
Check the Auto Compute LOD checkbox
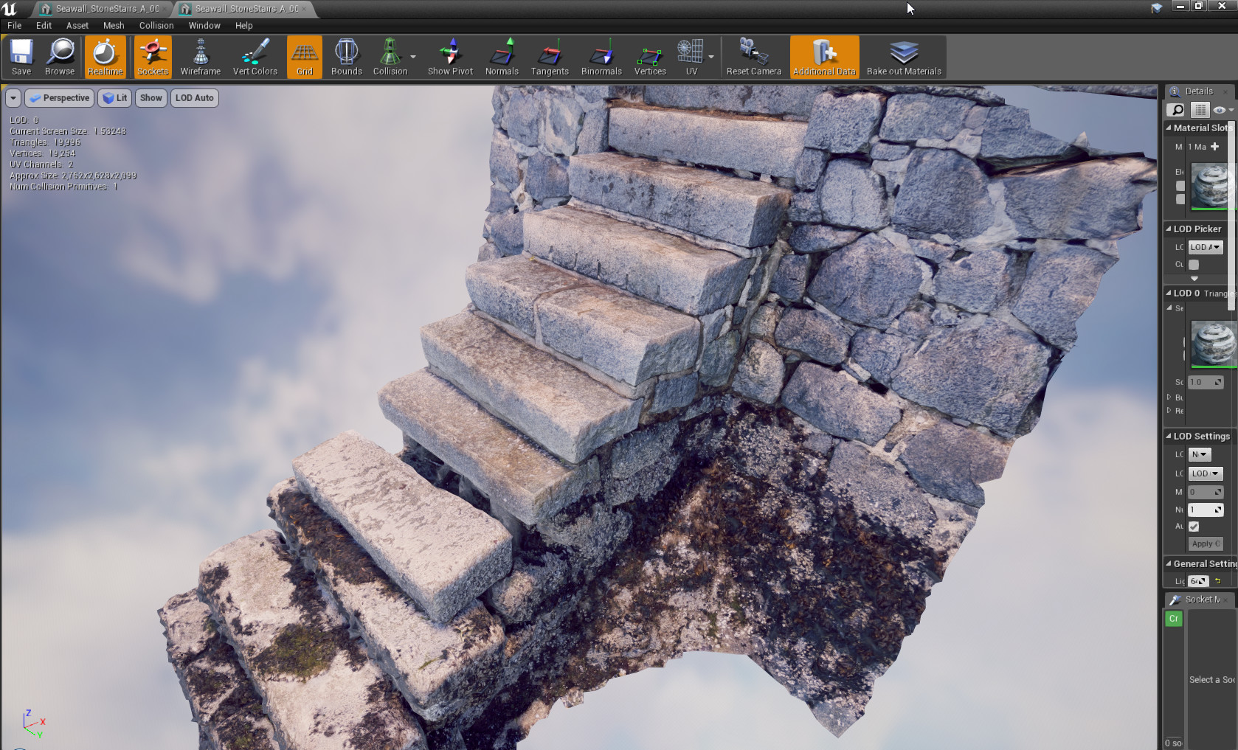coord(1194,526)
